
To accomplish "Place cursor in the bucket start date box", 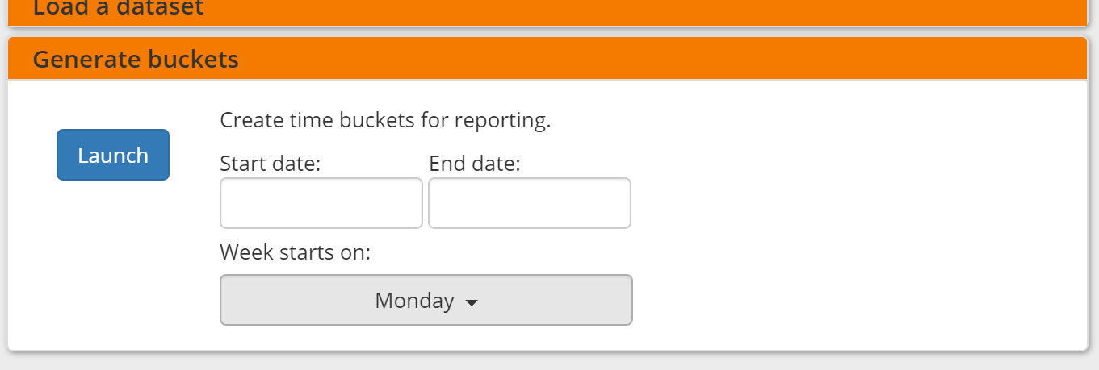I will pyautogui.click(x=321, y=203).
